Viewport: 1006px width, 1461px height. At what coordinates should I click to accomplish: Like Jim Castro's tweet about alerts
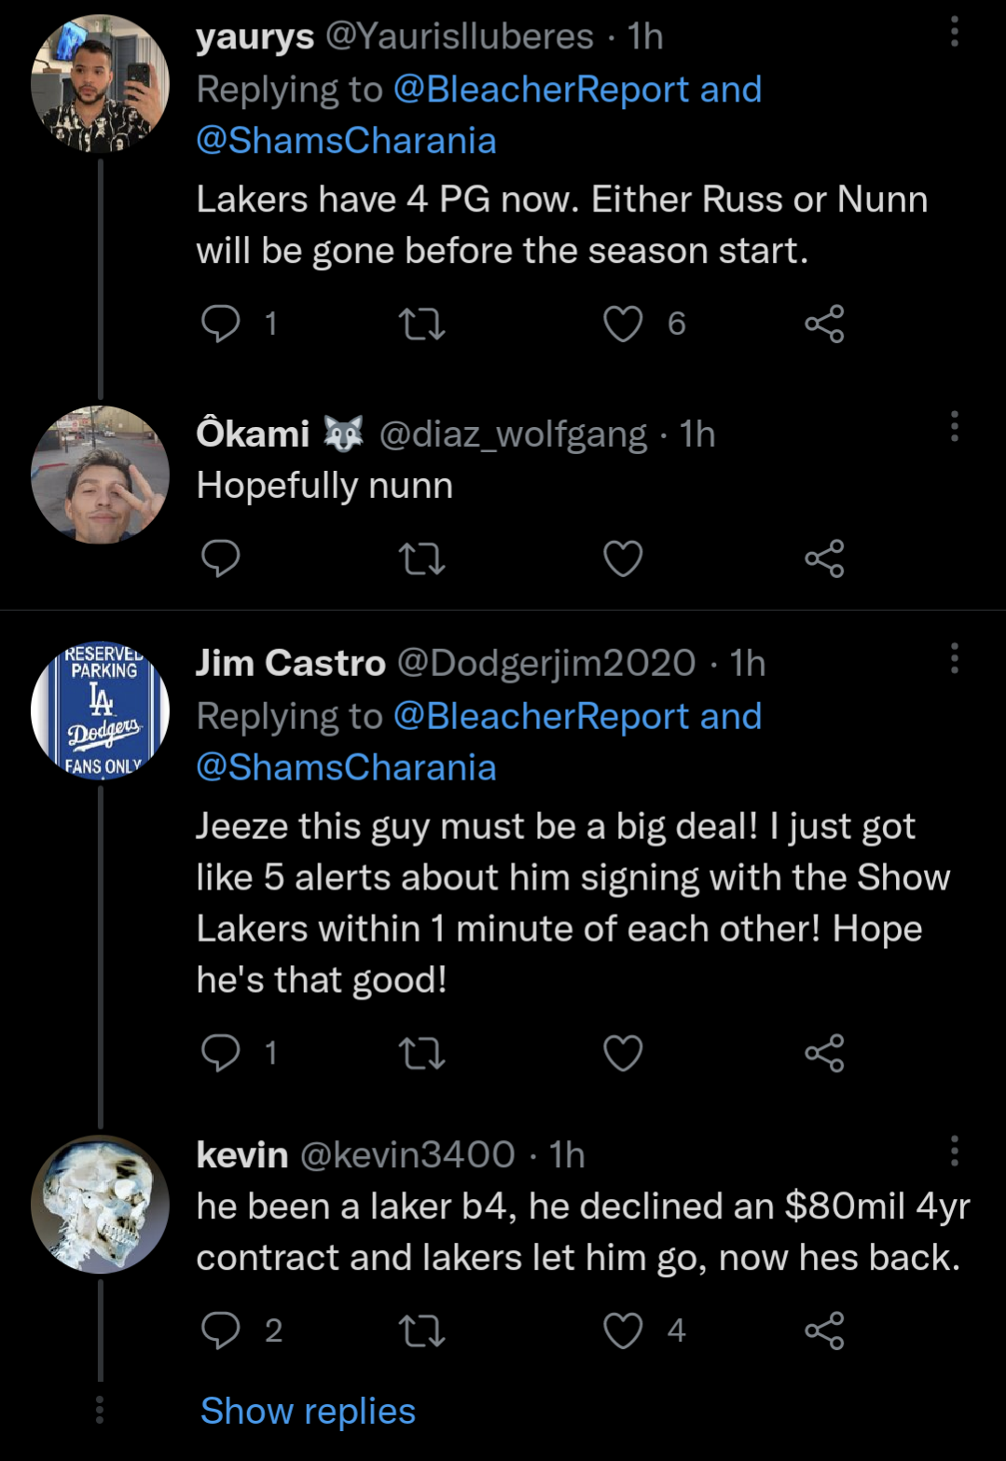[623, 1053]
